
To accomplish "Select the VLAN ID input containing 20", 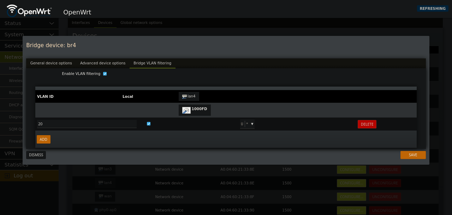I will point(87,124).
